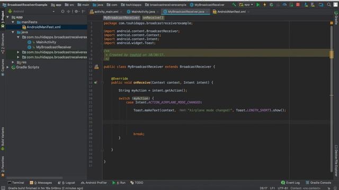Expand the res folder
339x190 pixels.
(x=13, y=62)
